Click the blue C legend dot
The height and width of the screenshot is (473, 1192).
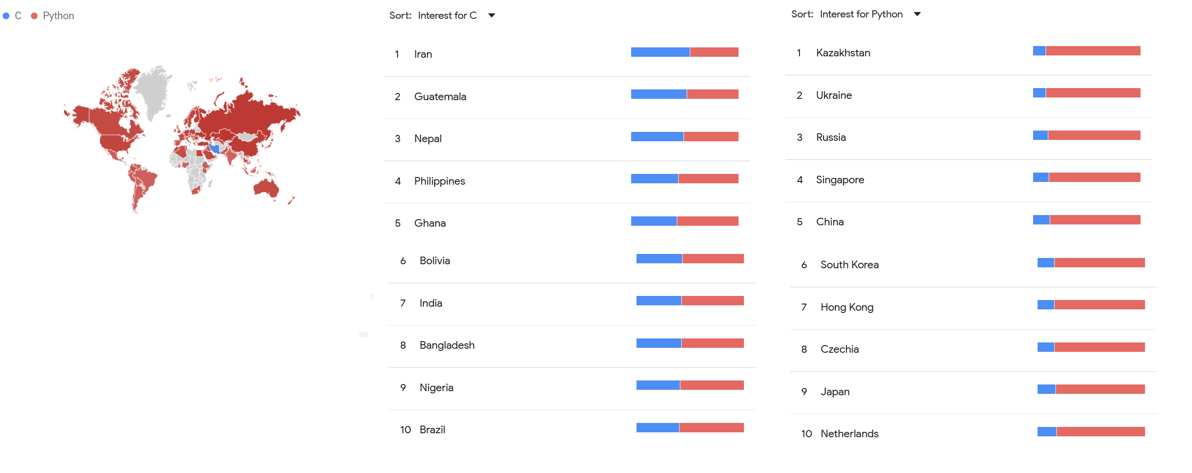point(6,16)
